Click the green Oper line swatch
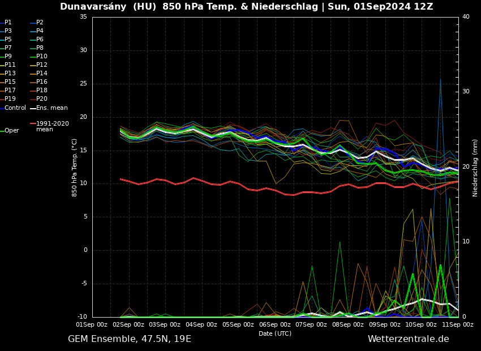 2,131
